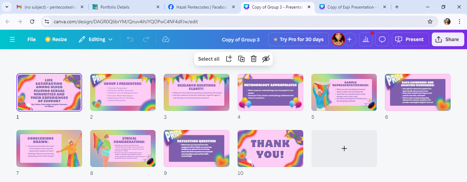Duplicate the selected page

click(241, 59)
